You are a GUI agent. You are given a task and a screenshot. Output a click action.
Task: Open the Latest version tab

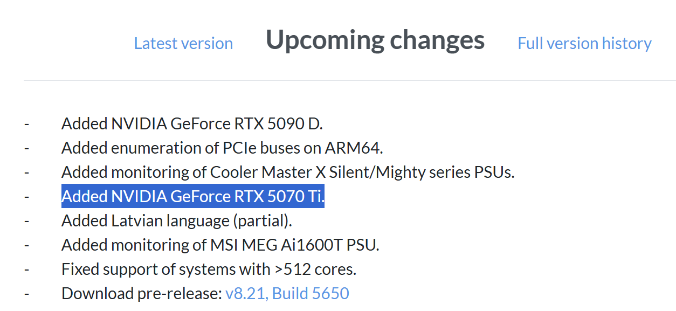click(183, 43)
